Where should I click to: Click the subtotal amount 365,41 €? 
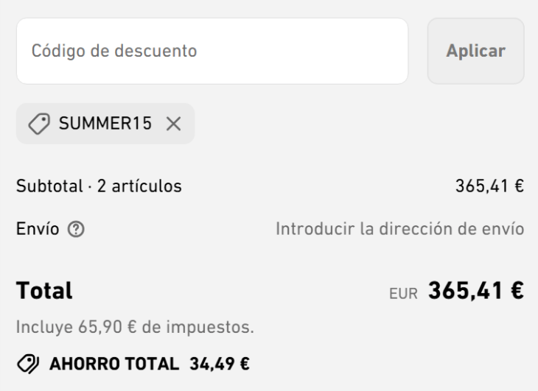pos(490,186)
